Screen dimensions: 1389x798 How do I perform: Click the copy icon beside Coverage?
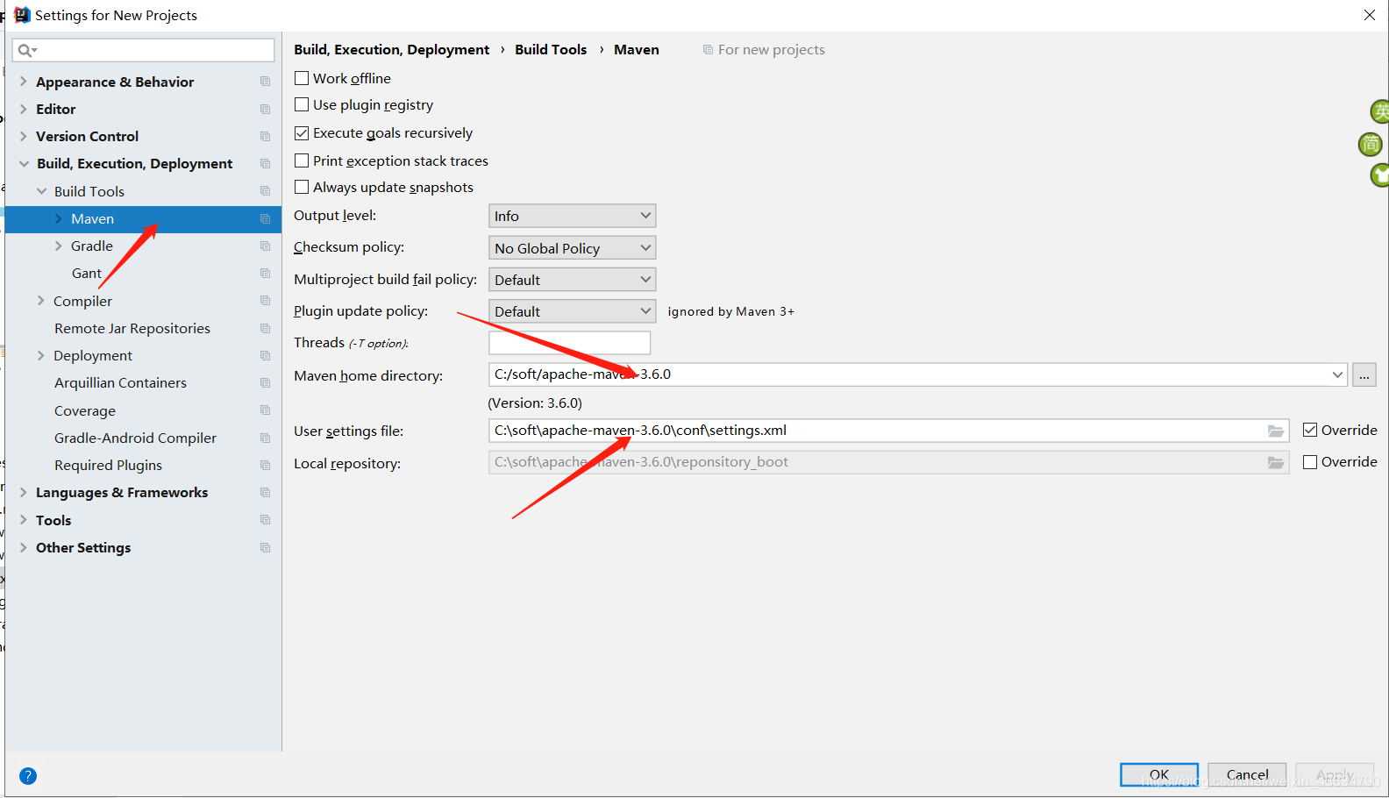click(x=265, y=410)
